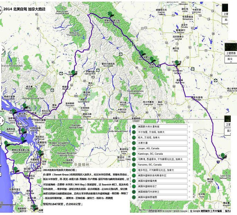Delete the 冰原大道 stop from list
237x215 pixels.
pos(189,143)
